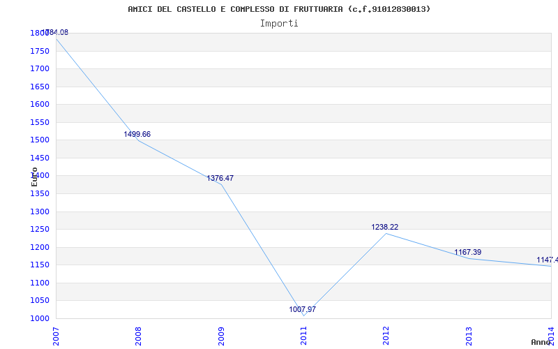Click the 2012 x-axis year label

click(386, 336)
